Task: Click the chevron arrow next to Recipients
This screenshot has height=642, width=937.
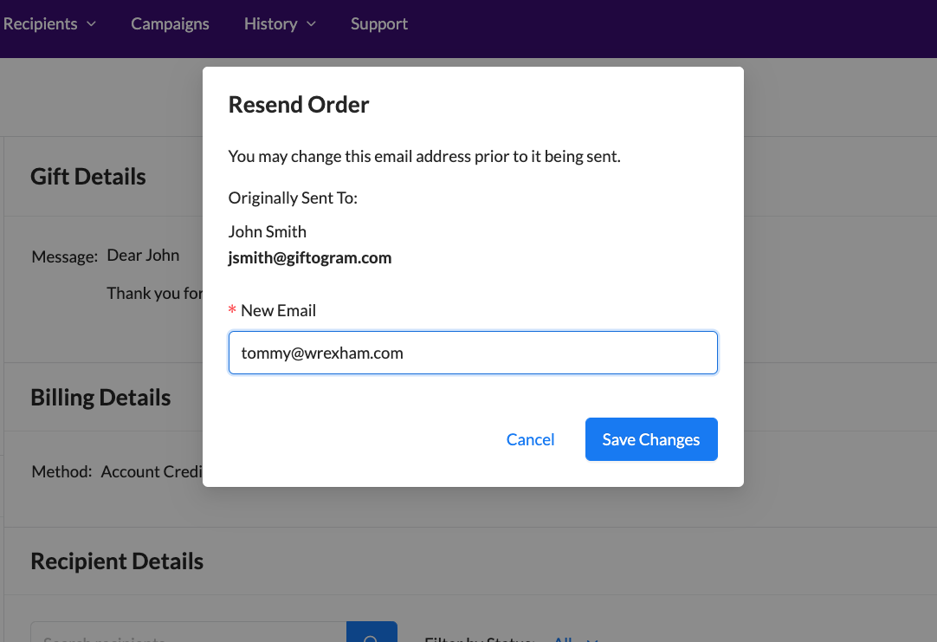Action: (x=92, y=24)
